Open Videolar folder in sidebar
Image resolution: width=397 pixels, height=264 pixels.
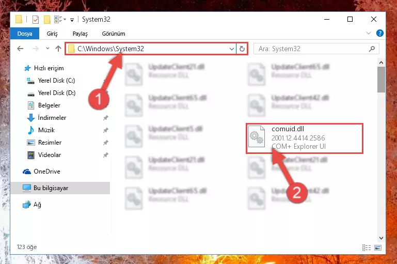[x=44, y=155]
